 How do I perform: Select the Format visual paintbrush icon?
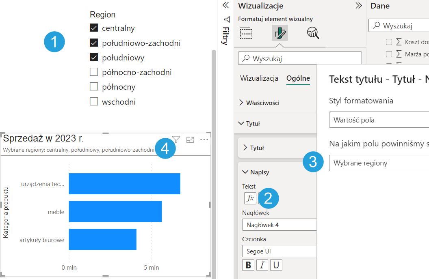[x=279, y=33]
